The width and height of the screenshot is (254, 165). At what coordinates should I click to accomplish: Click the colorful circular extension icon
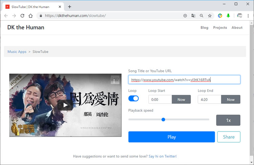(x=220, y=16)
